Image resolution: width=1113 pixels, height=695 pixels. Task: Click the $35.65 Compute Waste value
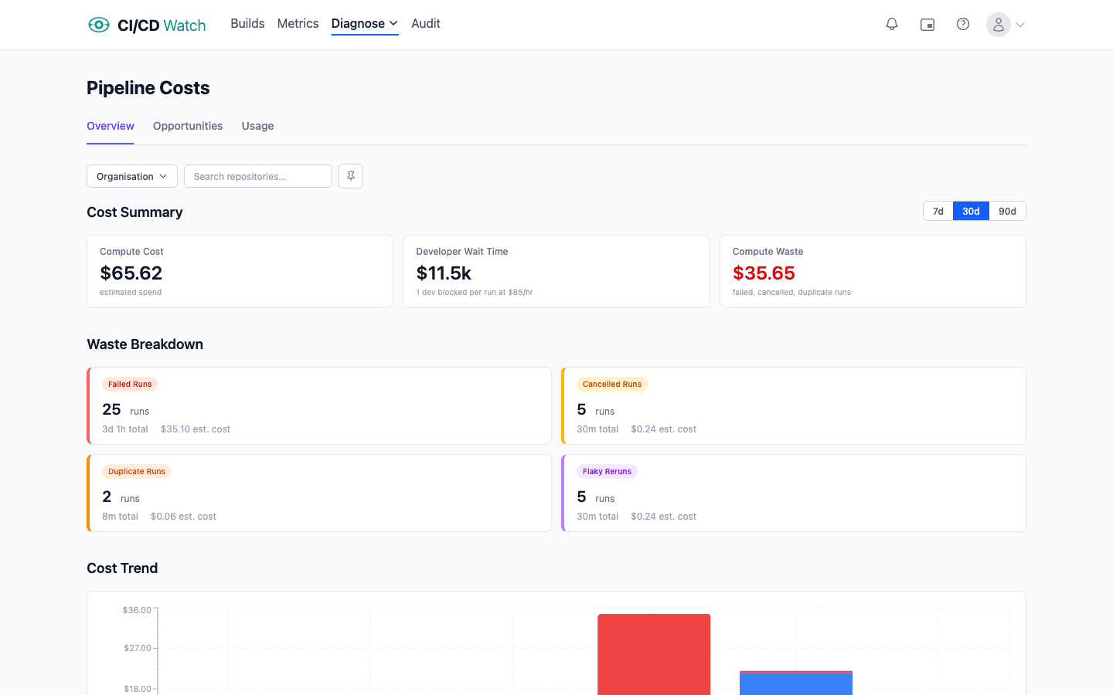[764, 273]
